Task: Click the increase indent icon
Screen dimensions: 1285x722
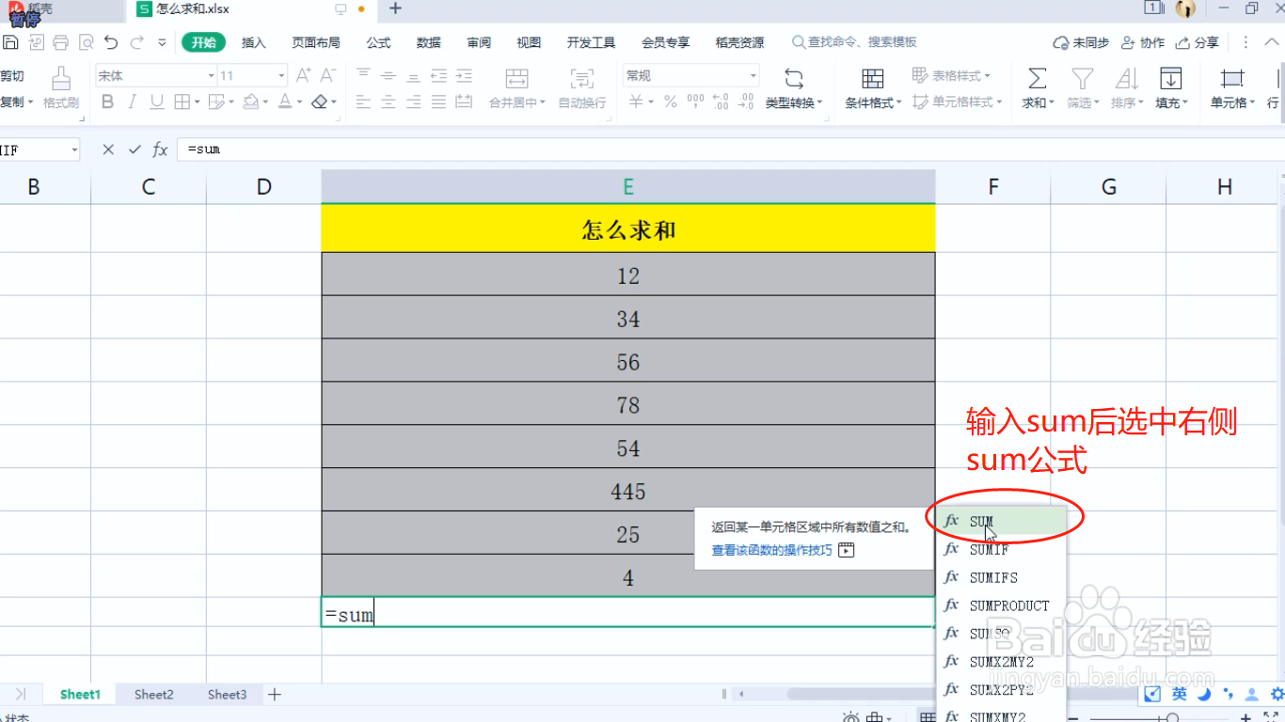Action: click(463, 75)
